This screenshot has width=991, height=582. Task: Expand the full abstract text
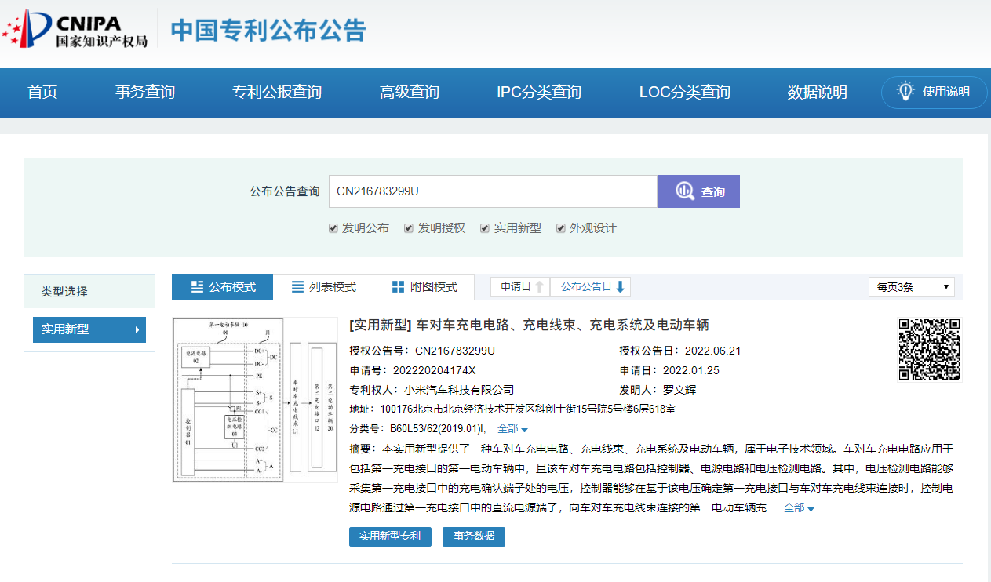799,508
